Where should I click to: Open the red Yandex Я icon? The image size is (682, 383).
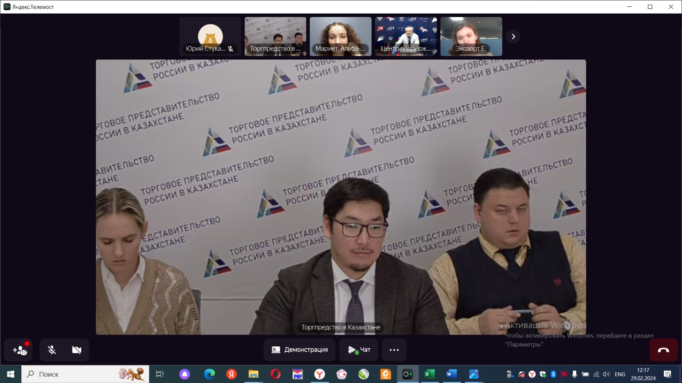point(231,374)
